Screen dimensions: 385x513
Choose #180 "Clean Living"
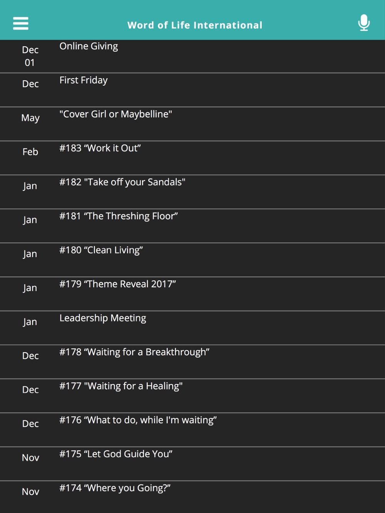[192, 260]
